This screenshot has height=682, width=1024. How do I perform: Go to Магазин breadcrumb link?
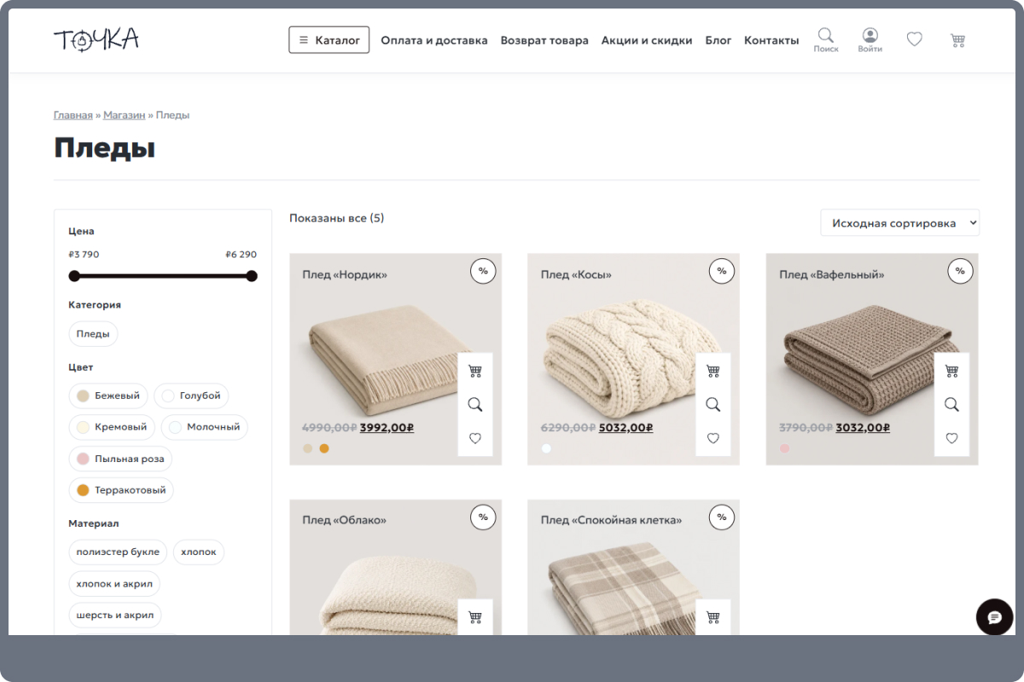click(x=125, y=115)
